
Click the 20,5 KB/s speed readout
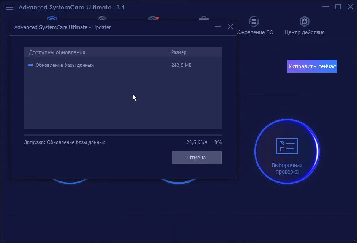(197, 142)
